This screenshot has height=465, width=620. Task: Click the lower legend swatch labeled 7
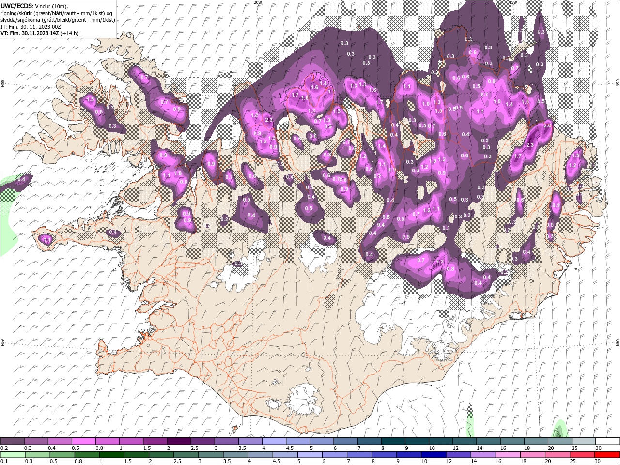pyautogui.click(x=359, y=455)
